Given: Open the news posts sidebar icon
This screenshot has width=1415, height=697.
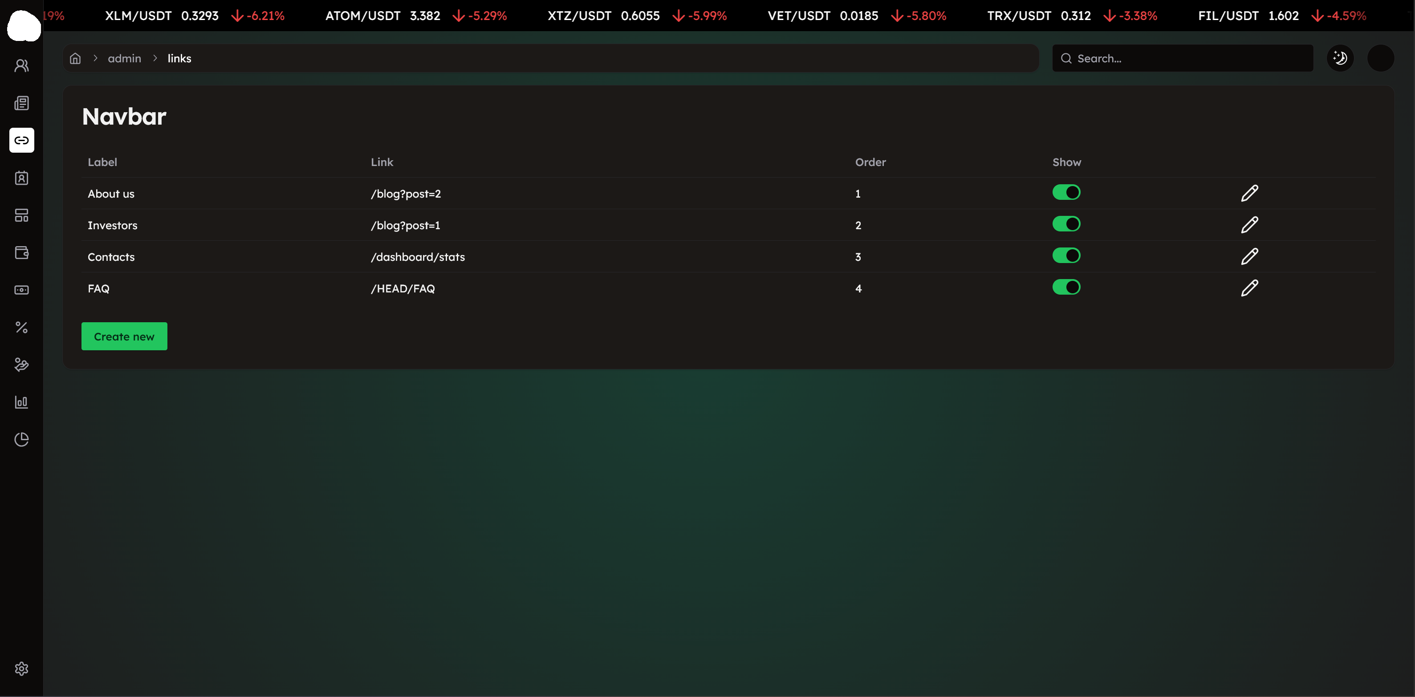Looking at the screenshot, I should (21, 103).
